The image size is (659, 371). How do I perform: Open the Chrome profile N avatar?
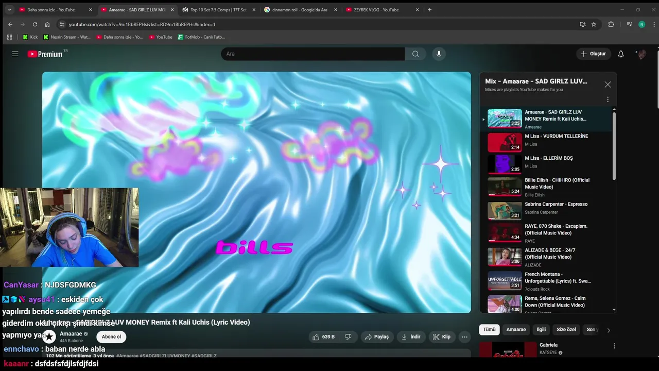[641, 24]
